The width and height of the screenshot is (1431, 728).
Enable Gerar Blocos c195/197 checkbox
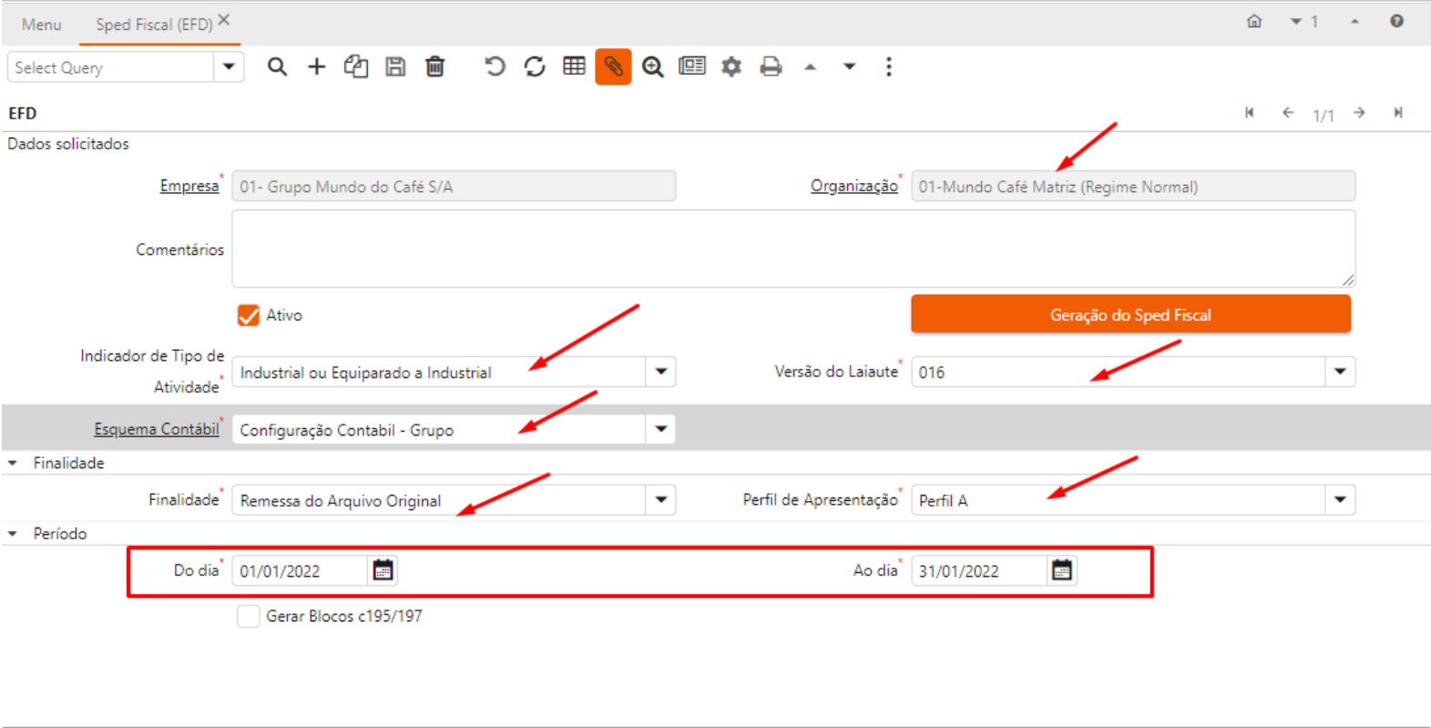tap(248, 617)
